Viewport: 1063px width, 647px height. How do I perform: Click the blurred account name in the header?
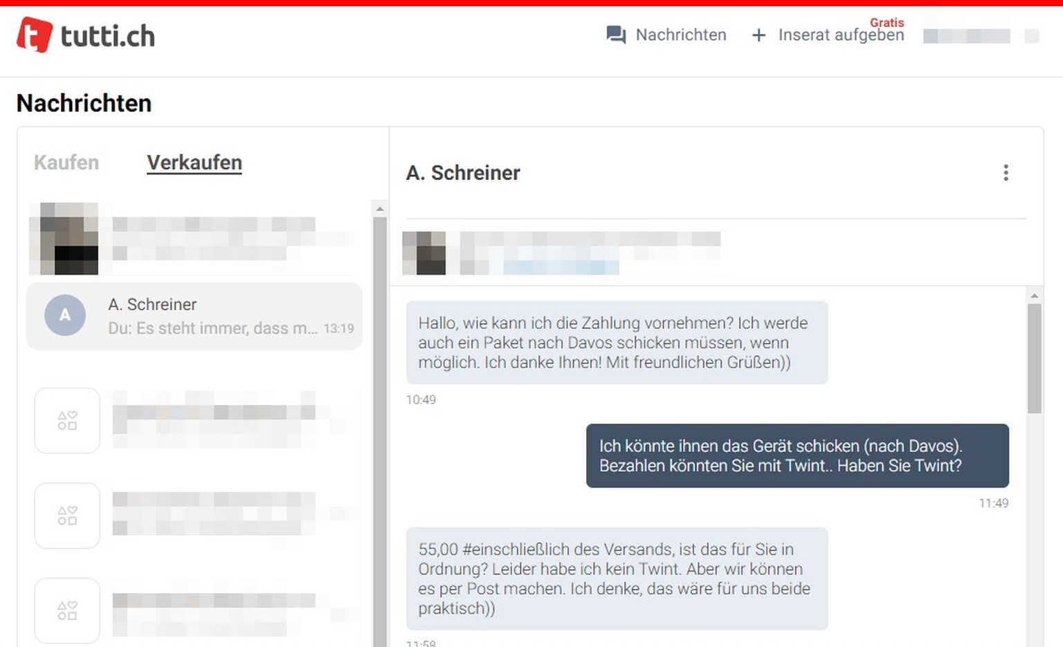966,36
